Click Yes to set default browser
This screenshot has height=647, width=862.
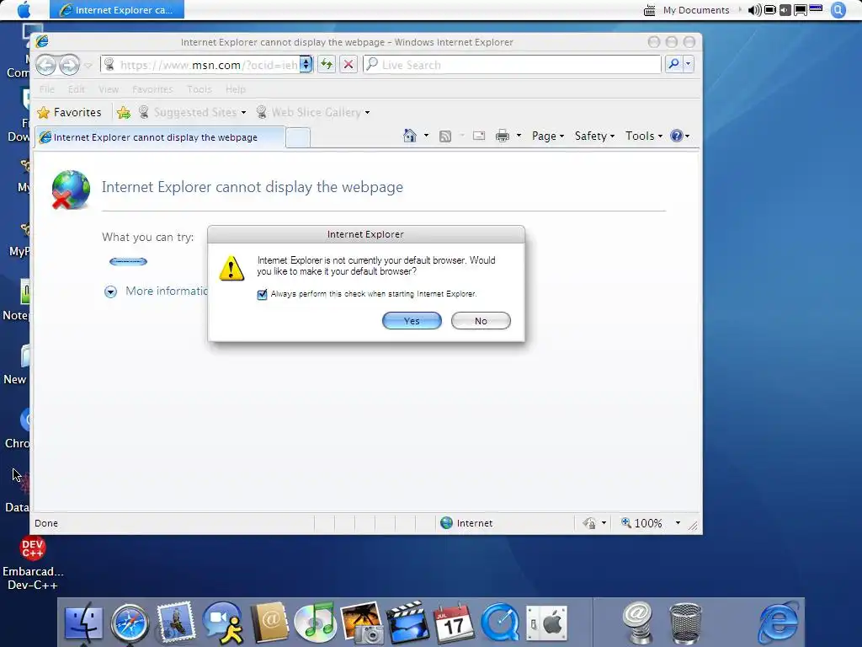coord(412,321)
